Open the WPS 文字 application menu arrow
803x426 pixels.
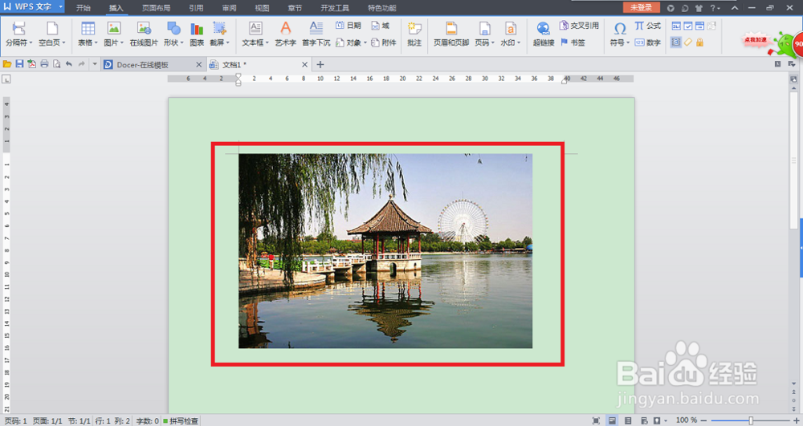pyautogui.click(x=60, y=6)
